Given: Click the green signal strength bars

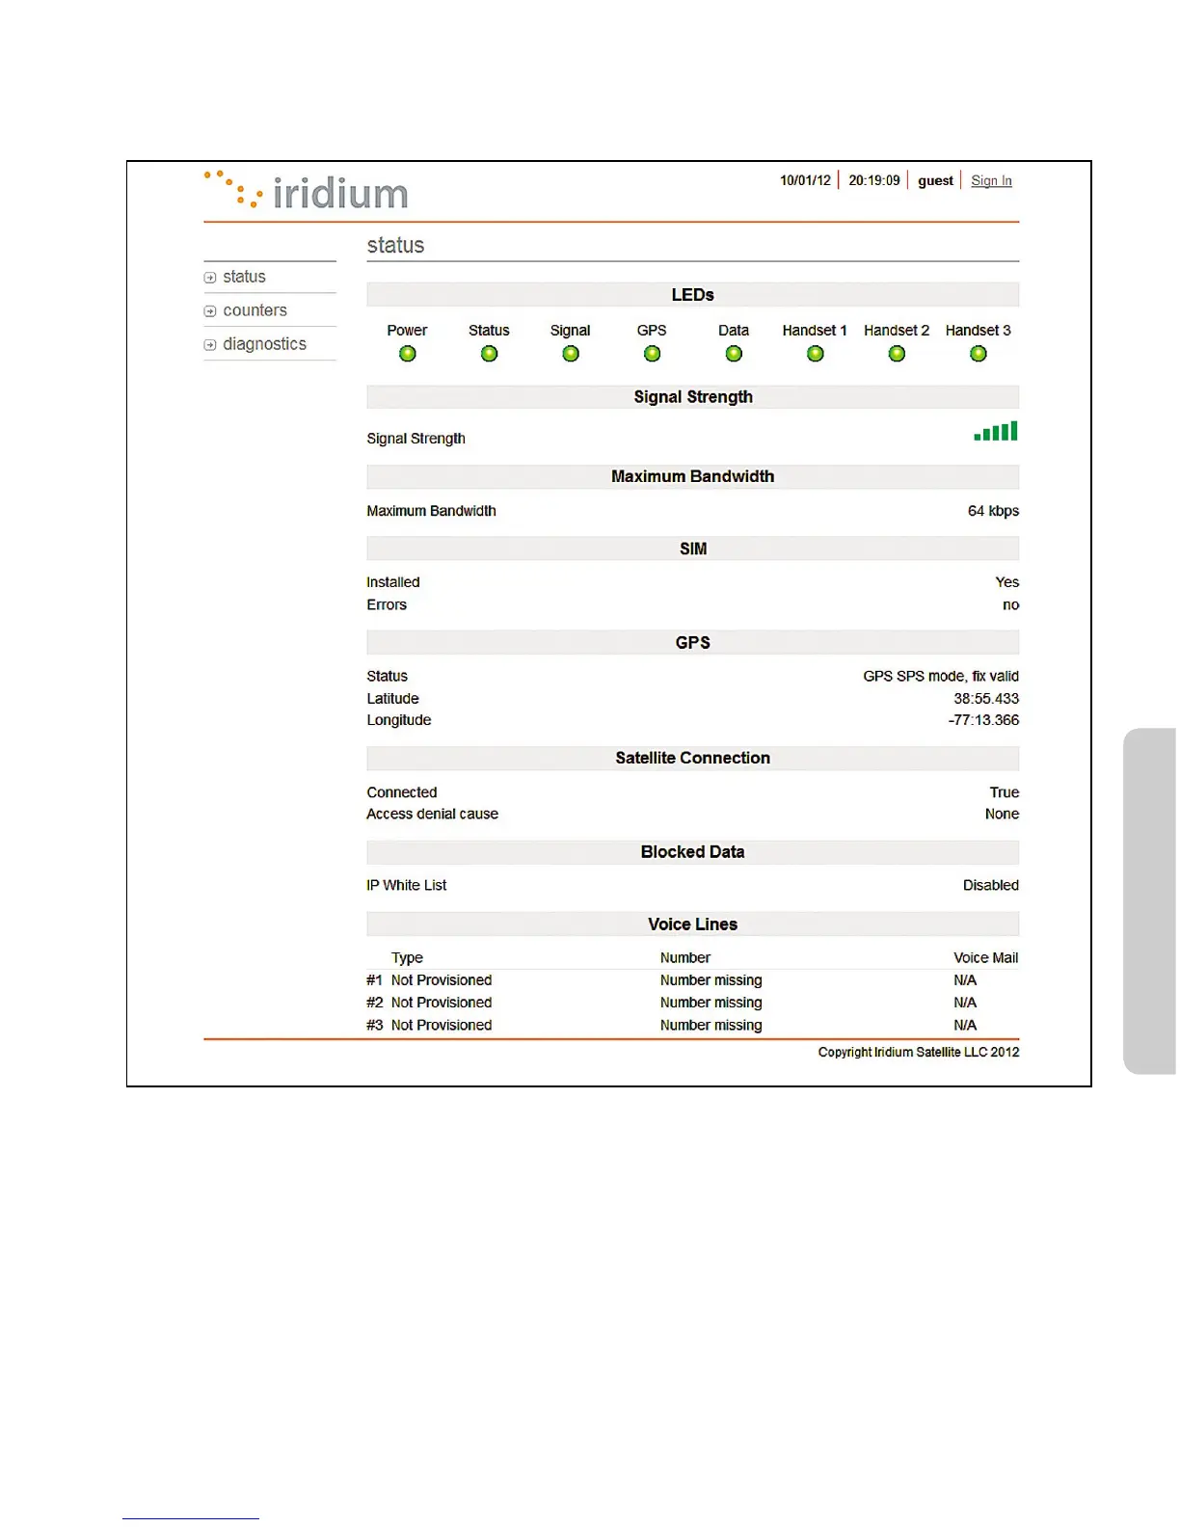Looking at the screenshot, I should click(996, 431).
